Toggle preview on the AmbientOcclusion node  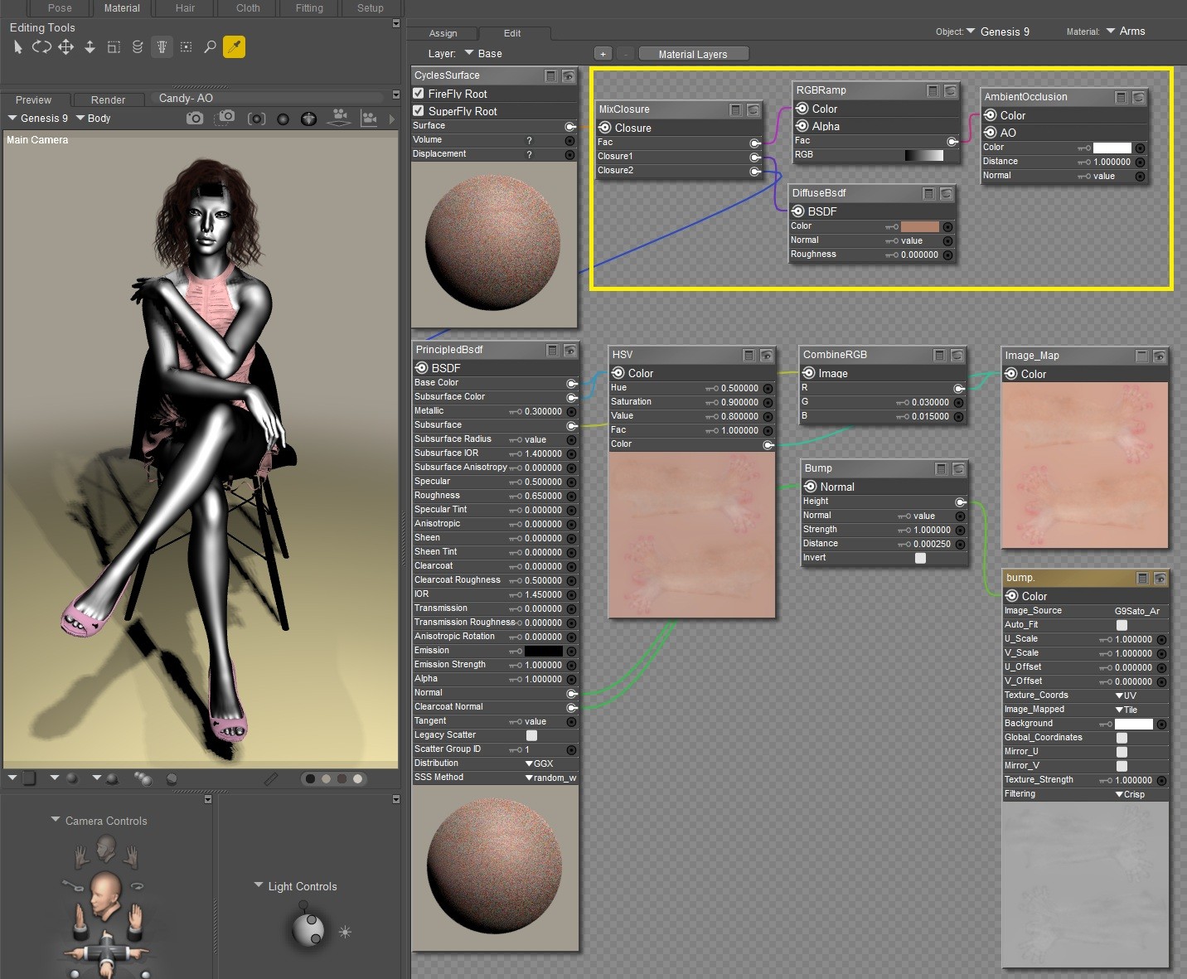coord(1138,98)
